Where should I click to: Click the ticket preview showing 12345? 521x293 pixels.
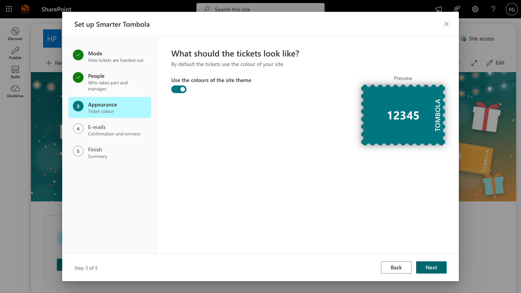403,115
